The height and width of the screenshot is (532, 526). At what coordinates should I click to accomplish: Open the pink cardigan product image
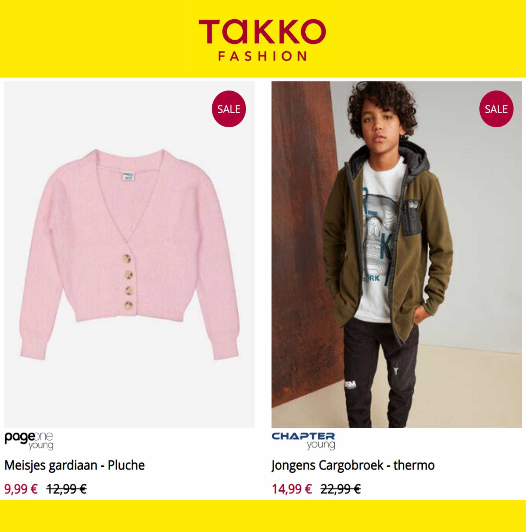point(129,254)
